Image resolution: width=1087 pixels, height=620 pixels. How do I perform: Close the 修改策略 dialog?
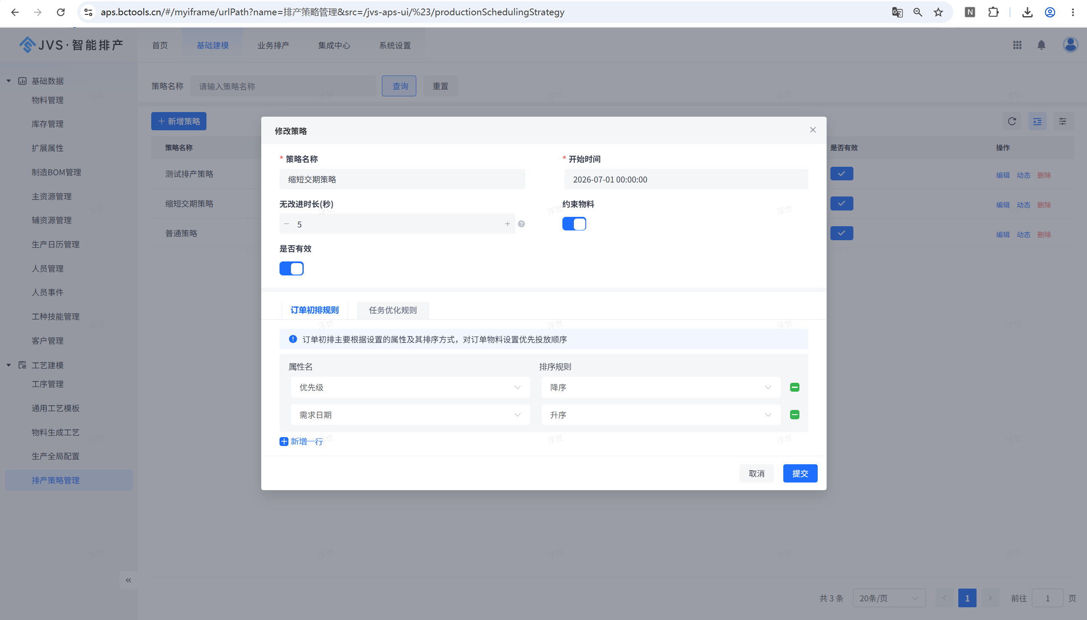tap(813, 130)
